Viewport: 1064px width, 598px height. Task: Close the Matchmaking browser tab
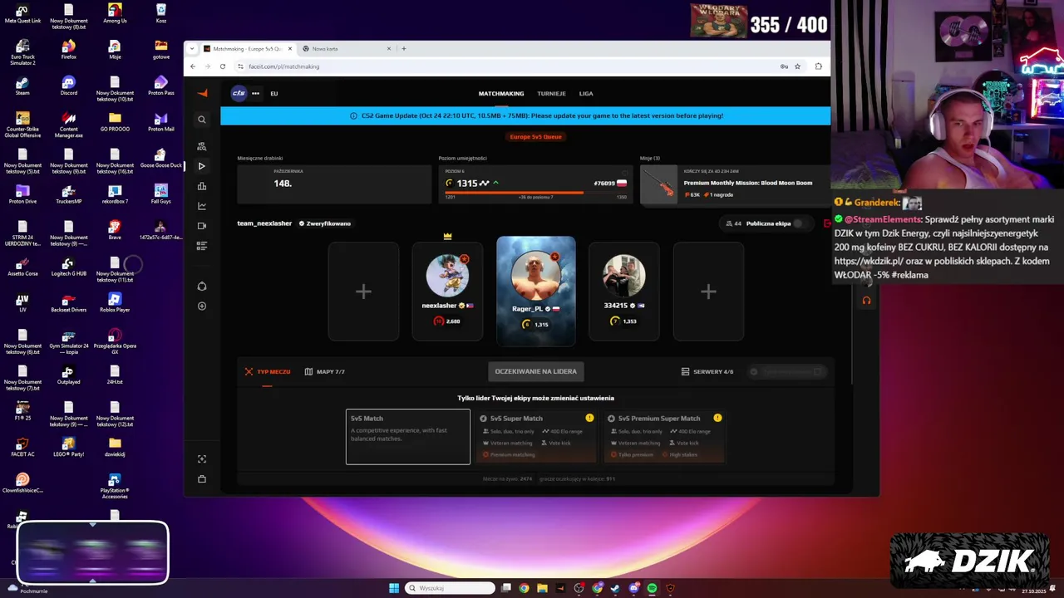click(x=290, y=49)
